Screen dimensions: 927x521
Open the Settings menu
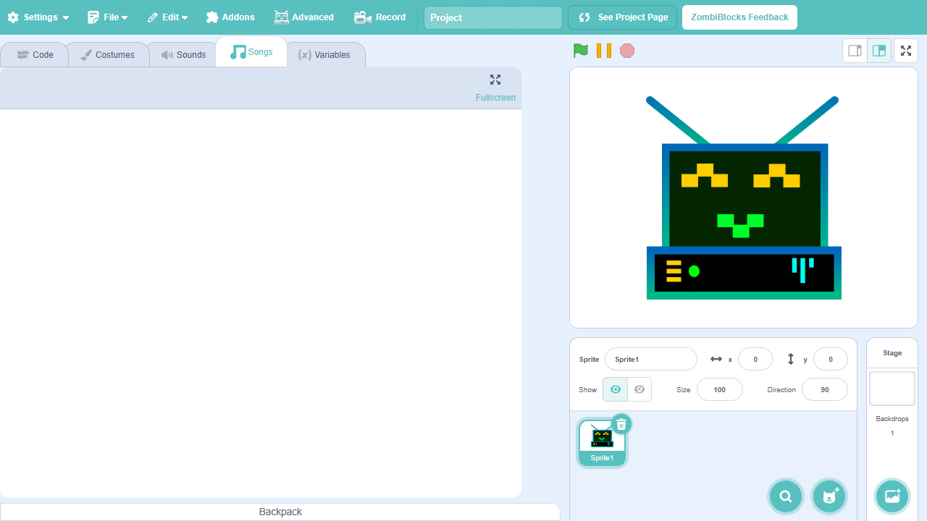[x=38, y=17]
